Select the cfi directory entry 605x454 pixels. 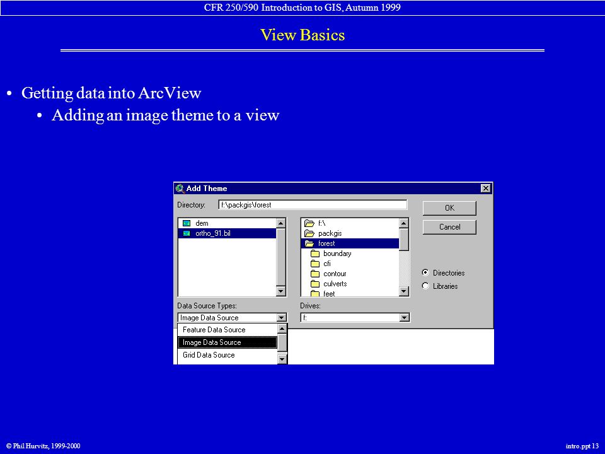(x=327, y=264)
